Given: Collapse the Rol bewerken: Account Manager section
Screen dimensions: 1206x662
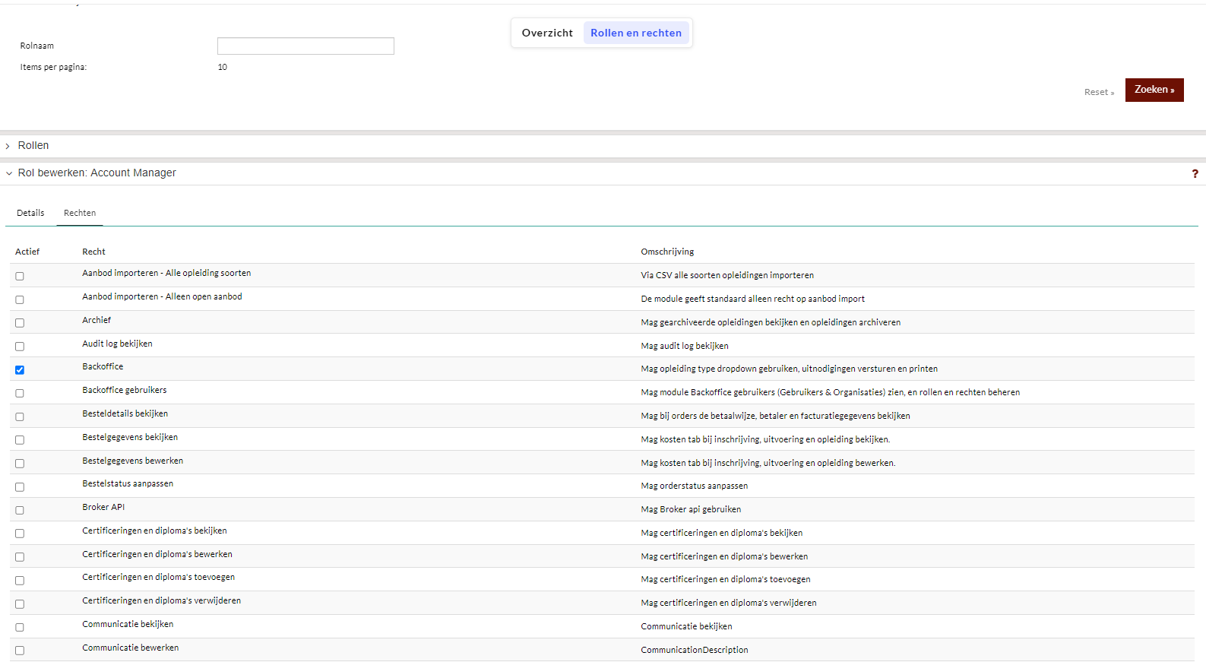Looking at the screenshot, I should pyautogui.click(x=97, y=173).
